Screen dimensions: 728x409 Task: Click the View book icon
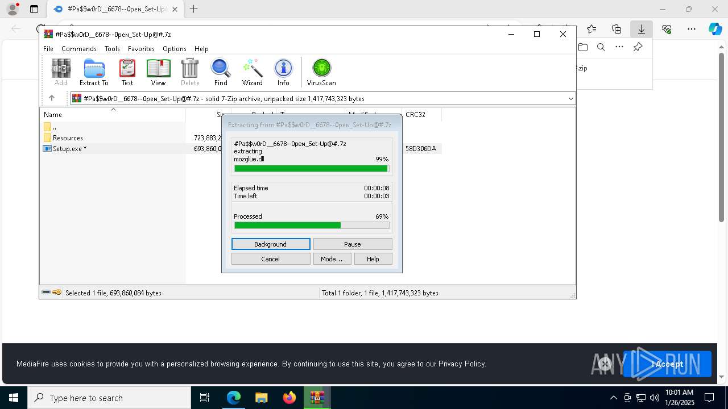(158, 72)
